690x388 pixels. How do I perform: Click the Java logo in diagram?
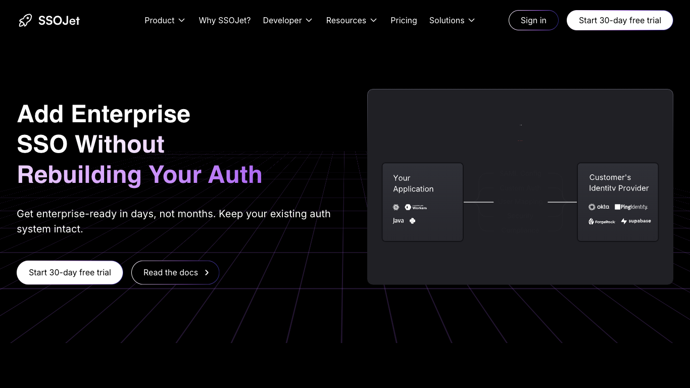coord(399,221)
